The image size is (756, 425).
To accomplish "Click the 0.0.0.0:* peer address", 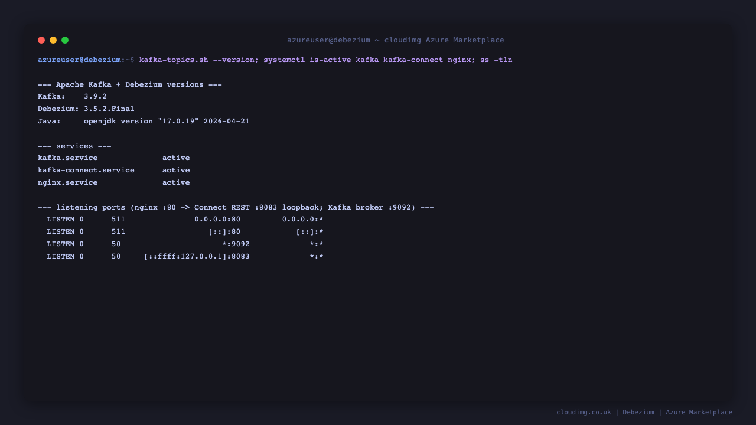I will (303, 219).
